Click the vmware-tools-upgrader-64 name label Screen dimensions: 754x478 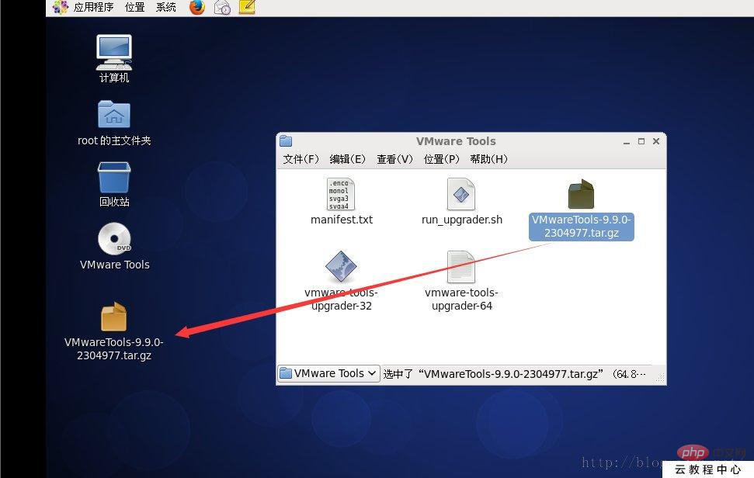461,299
